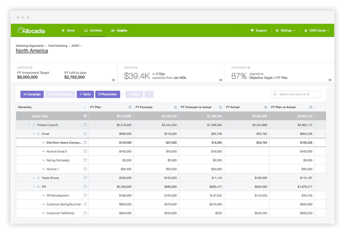Go to the Home tab
The width and height of the screenshot is (345, 234).
pyautogui.click(x=68, y=30)
